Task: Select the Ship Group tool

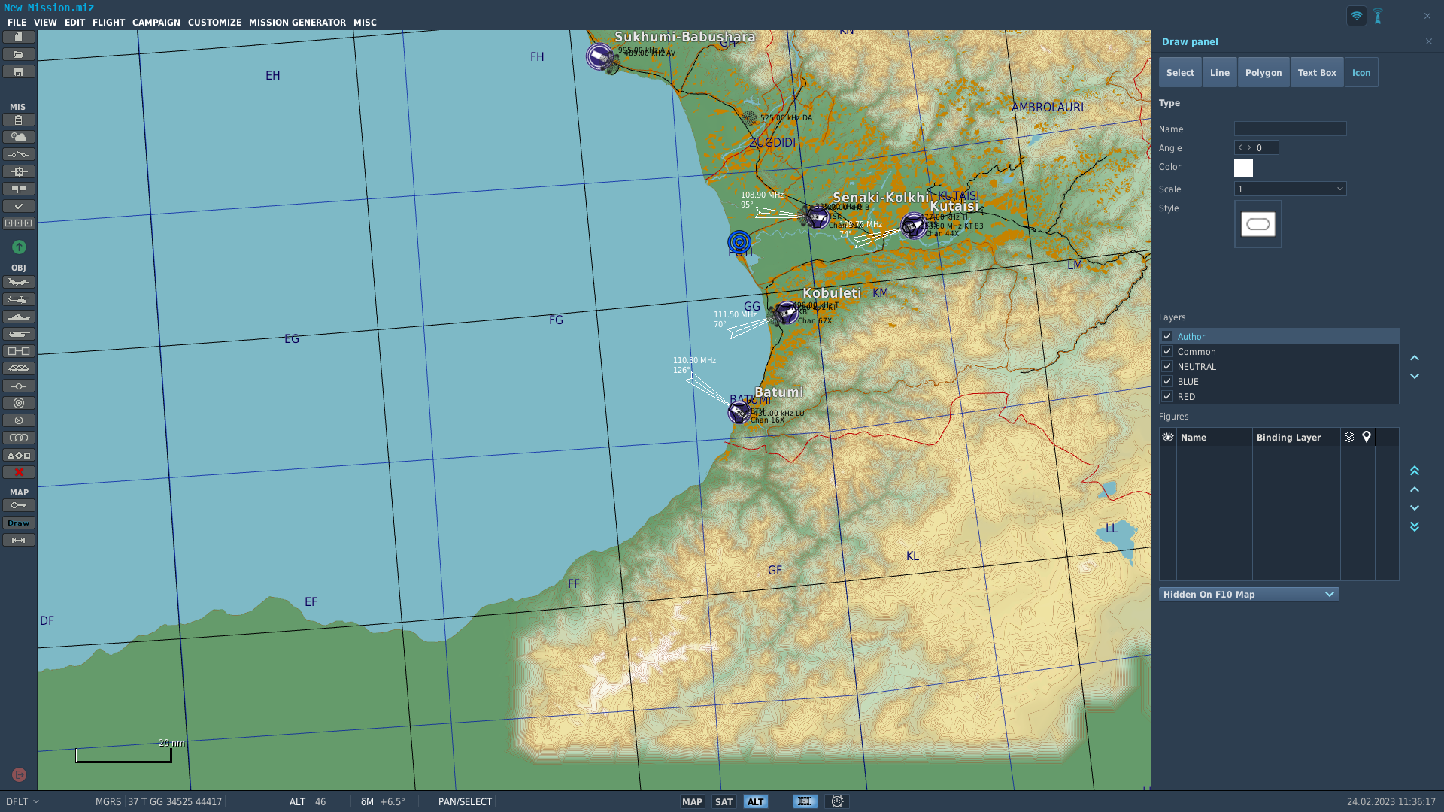Action: tap(19, 317)
